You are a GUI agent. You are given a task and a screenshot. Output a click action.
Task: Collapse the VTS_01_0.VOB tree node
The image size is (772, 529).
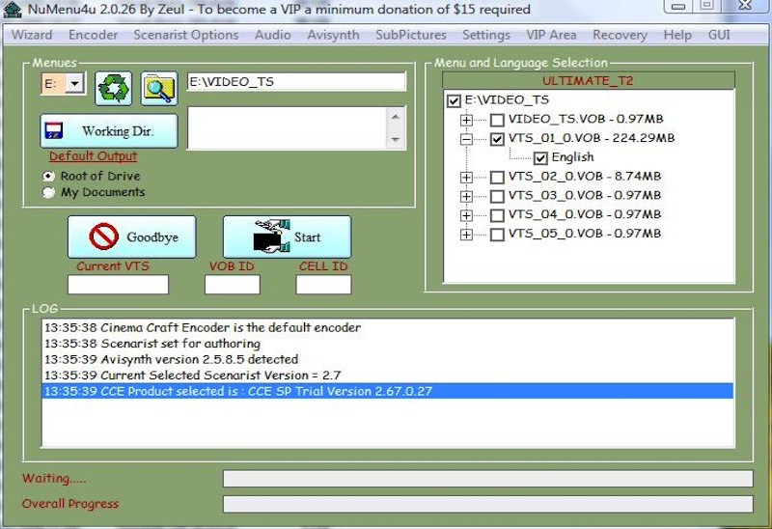(467, 139)
